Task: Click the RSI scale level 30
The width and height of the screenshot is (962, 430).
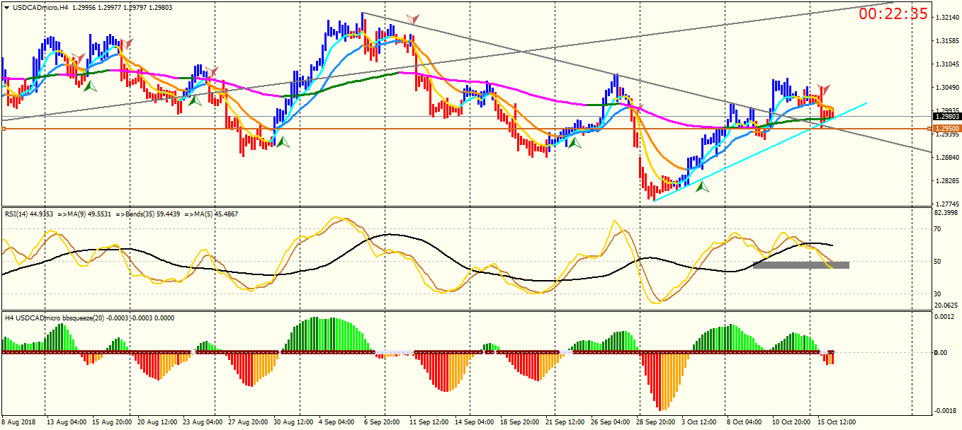Action: pos(939,294)
